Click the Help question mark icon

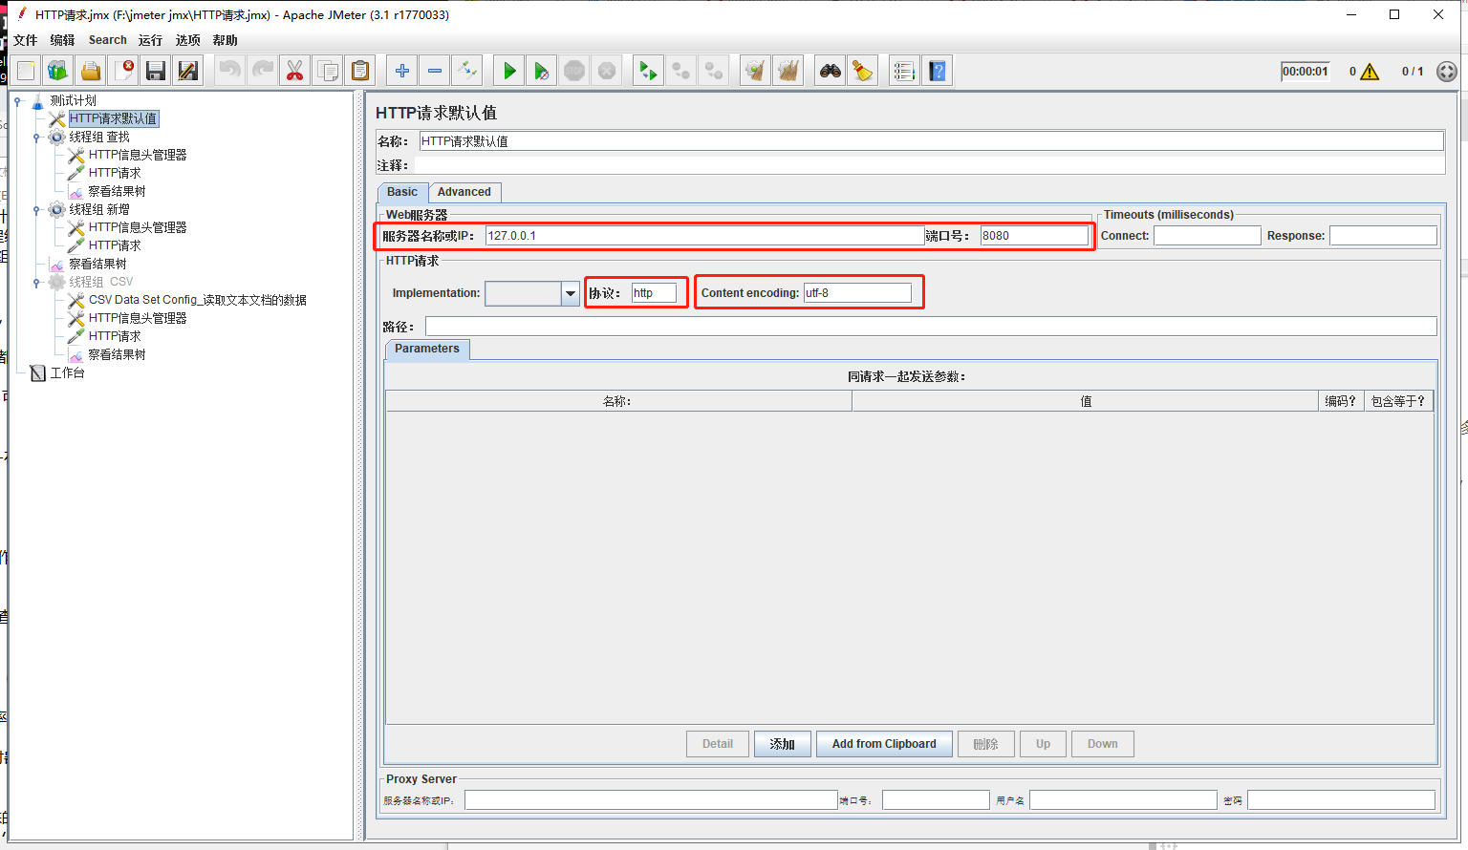(x=937, y=71)
